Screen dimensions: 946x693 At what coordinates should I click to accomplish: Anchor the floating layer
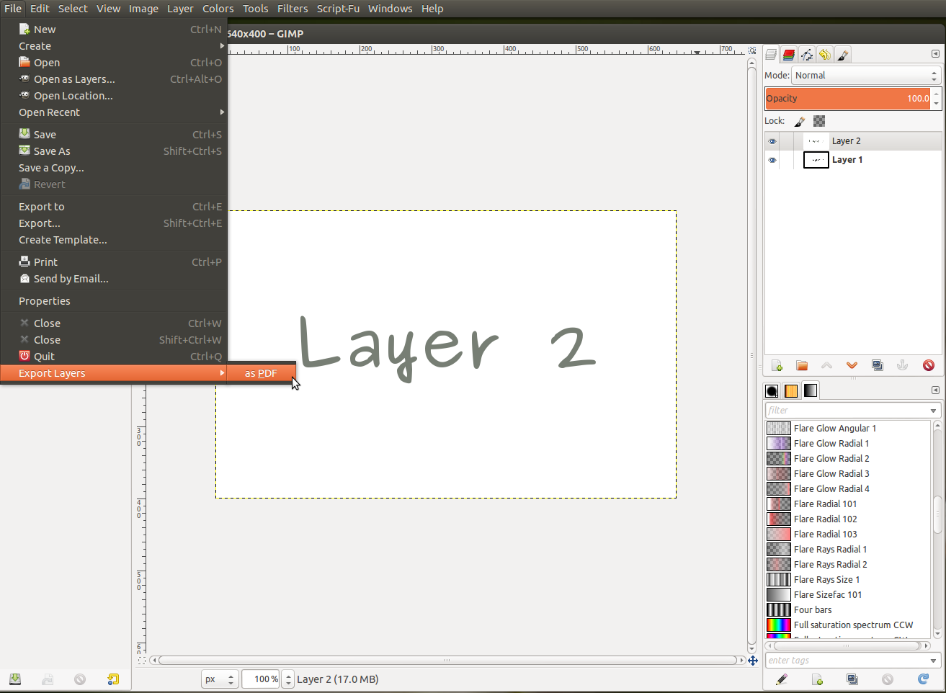(903, 365)
